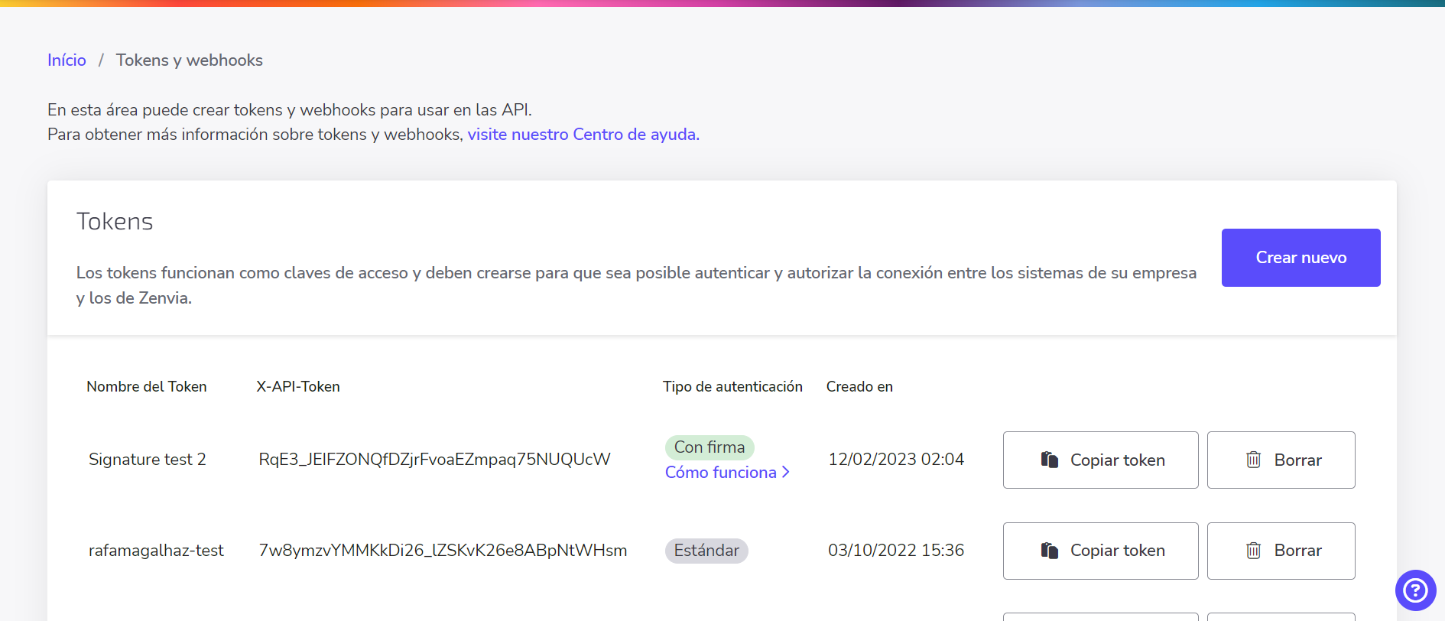Select Tipo de autenticación column header
Screen dimensions: 1445x621
pos(732,387)
